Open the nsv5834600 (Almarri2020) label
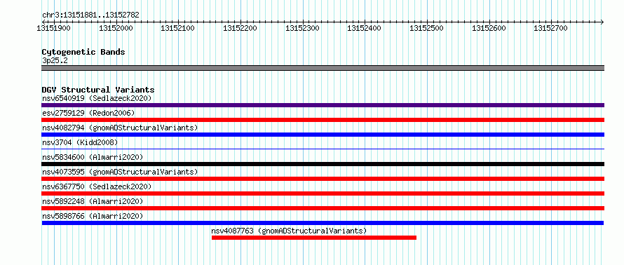The image size is (624, 265). (x=93, y=157)
